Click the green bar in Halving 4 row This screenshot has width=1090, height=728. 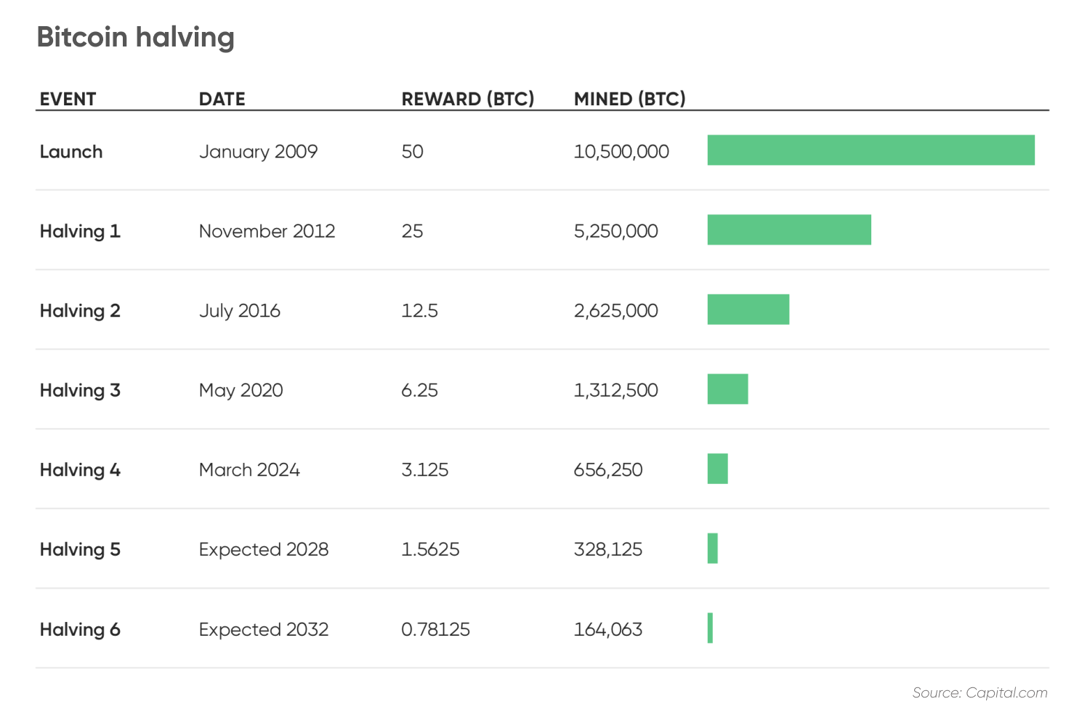coord(718,469)
